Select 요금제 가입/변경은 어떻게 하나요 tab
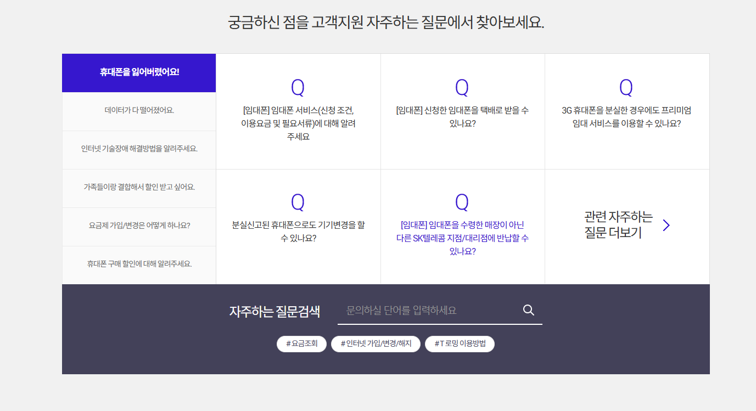756x411 pixels. (139, 227)
